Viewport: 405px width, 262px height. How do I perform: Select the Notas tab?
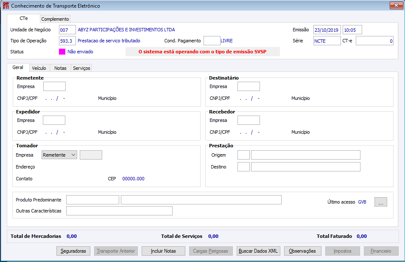pyautogui.click(x=60, y=68)
